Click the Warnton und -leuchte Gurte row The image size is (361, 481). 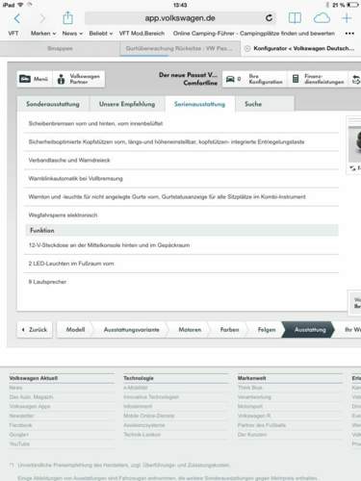coord(181,196)
